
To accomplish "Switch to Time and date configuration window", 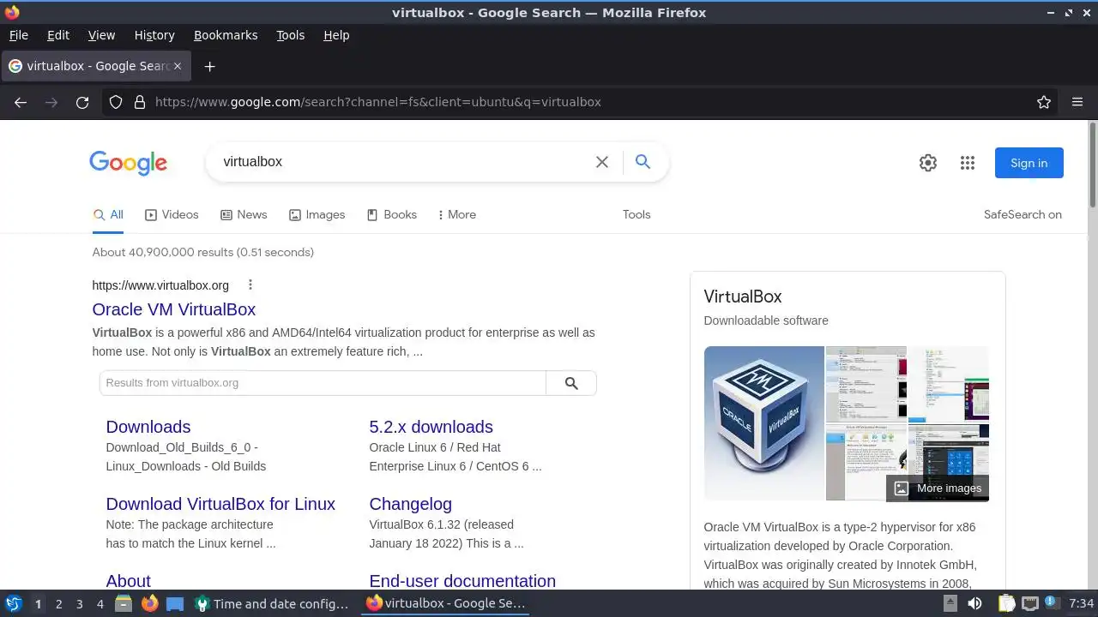I will (x=272, y=604).
